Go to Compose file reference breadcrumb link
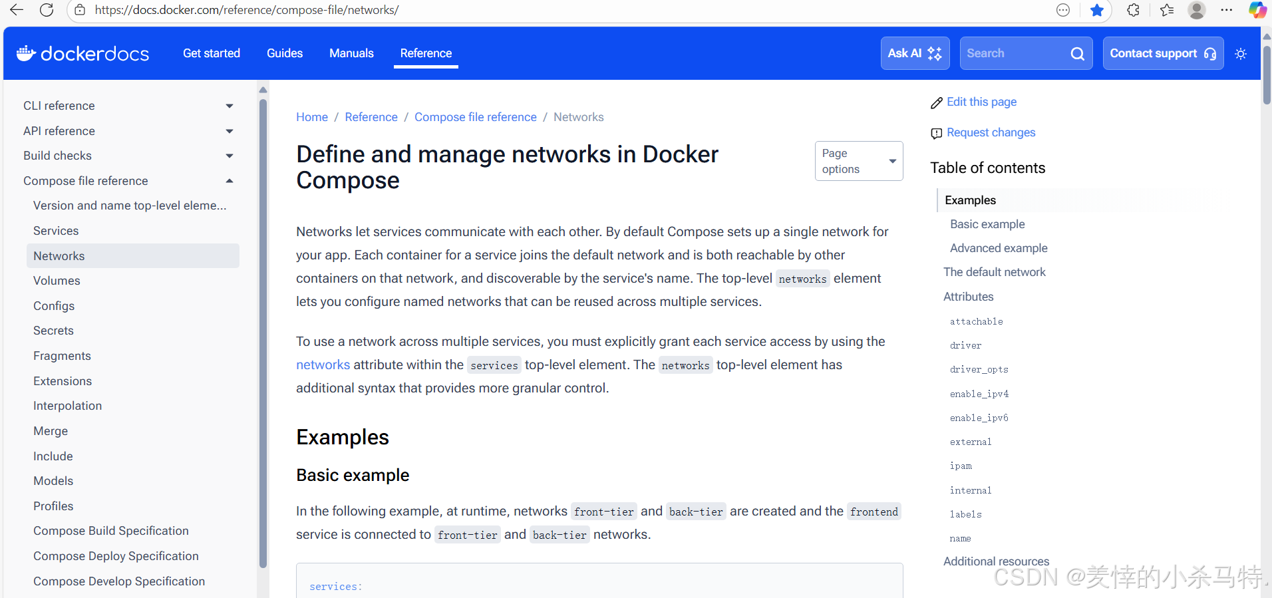Image resolution: width=1272 pixels, height=598 pixels. (x=476, y=117)
